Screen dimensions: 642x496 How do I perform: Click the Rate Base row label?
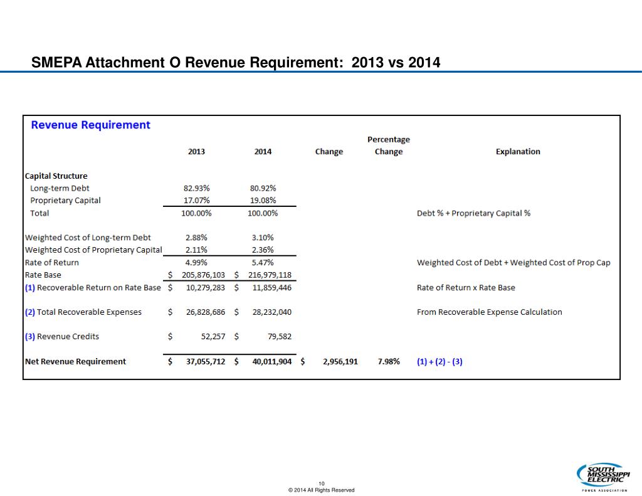tap(43, 275)
